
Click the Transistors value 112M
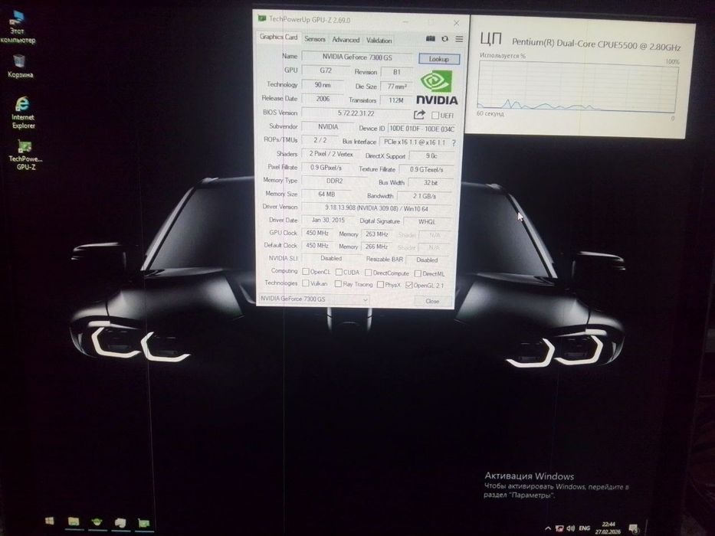(396, 100)
